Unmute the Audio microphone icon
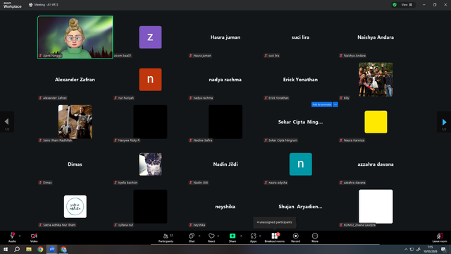 [12, 236]
